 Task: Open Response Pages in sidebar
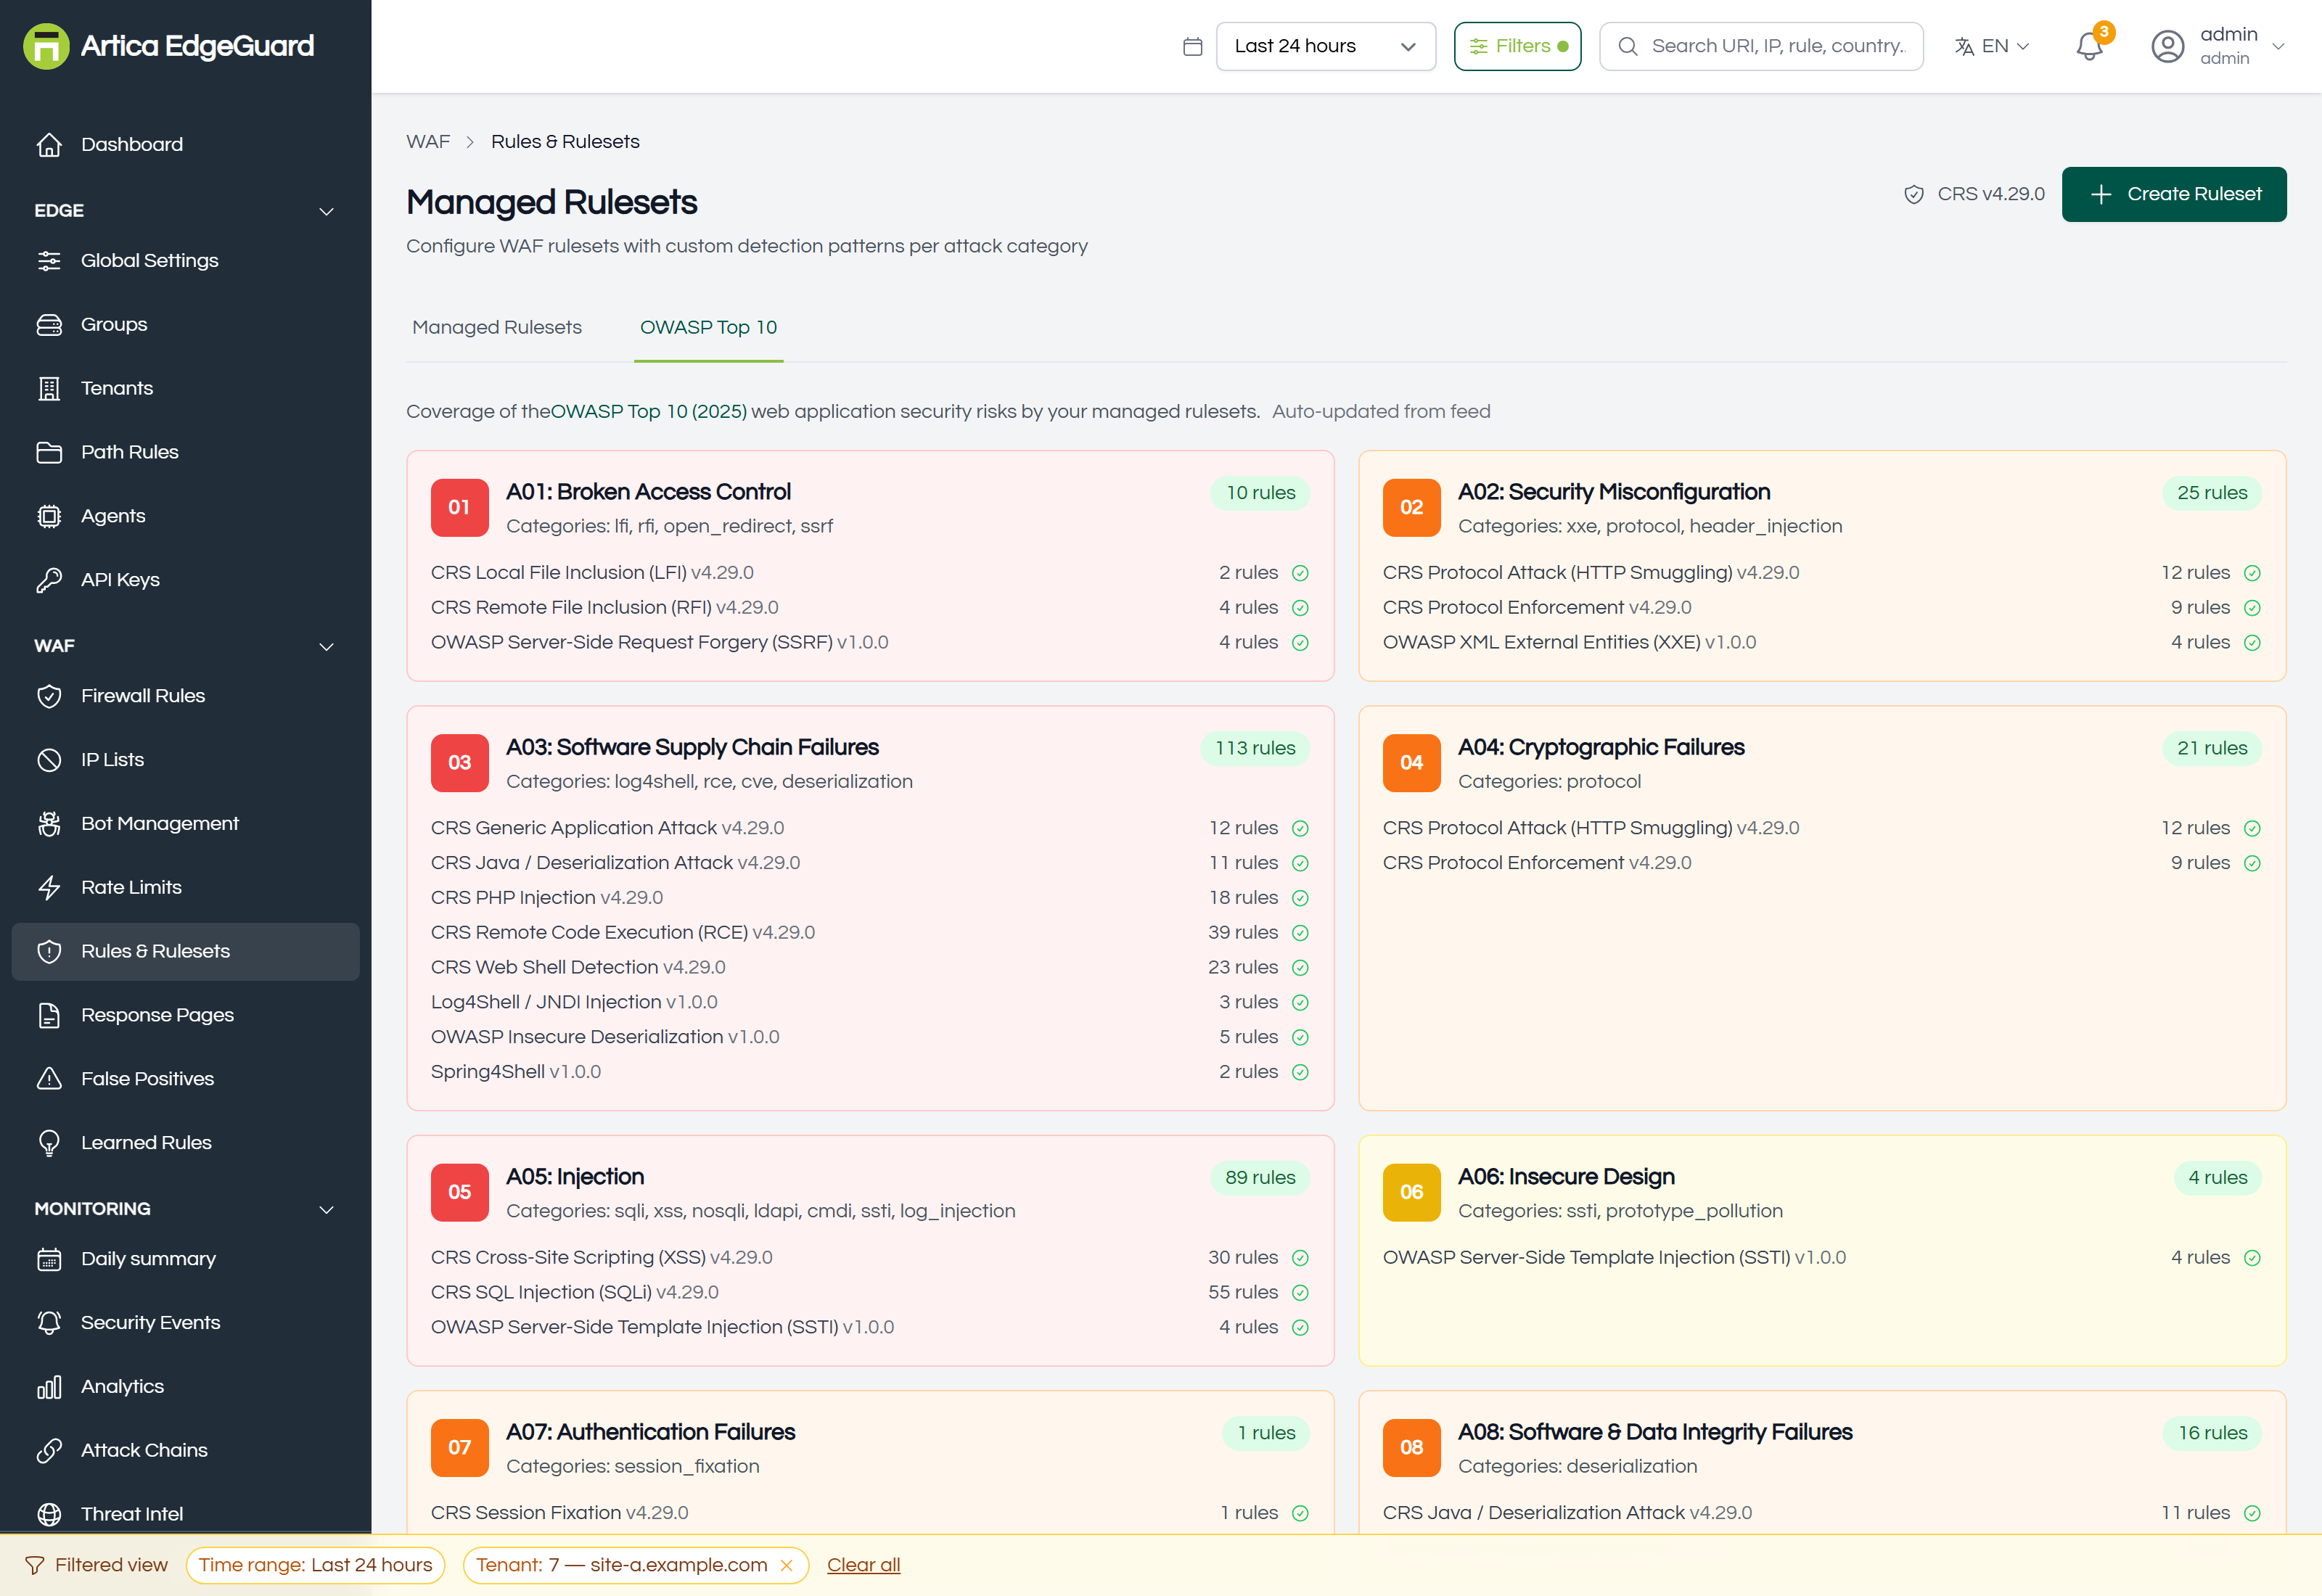[x=185, y=1016]
